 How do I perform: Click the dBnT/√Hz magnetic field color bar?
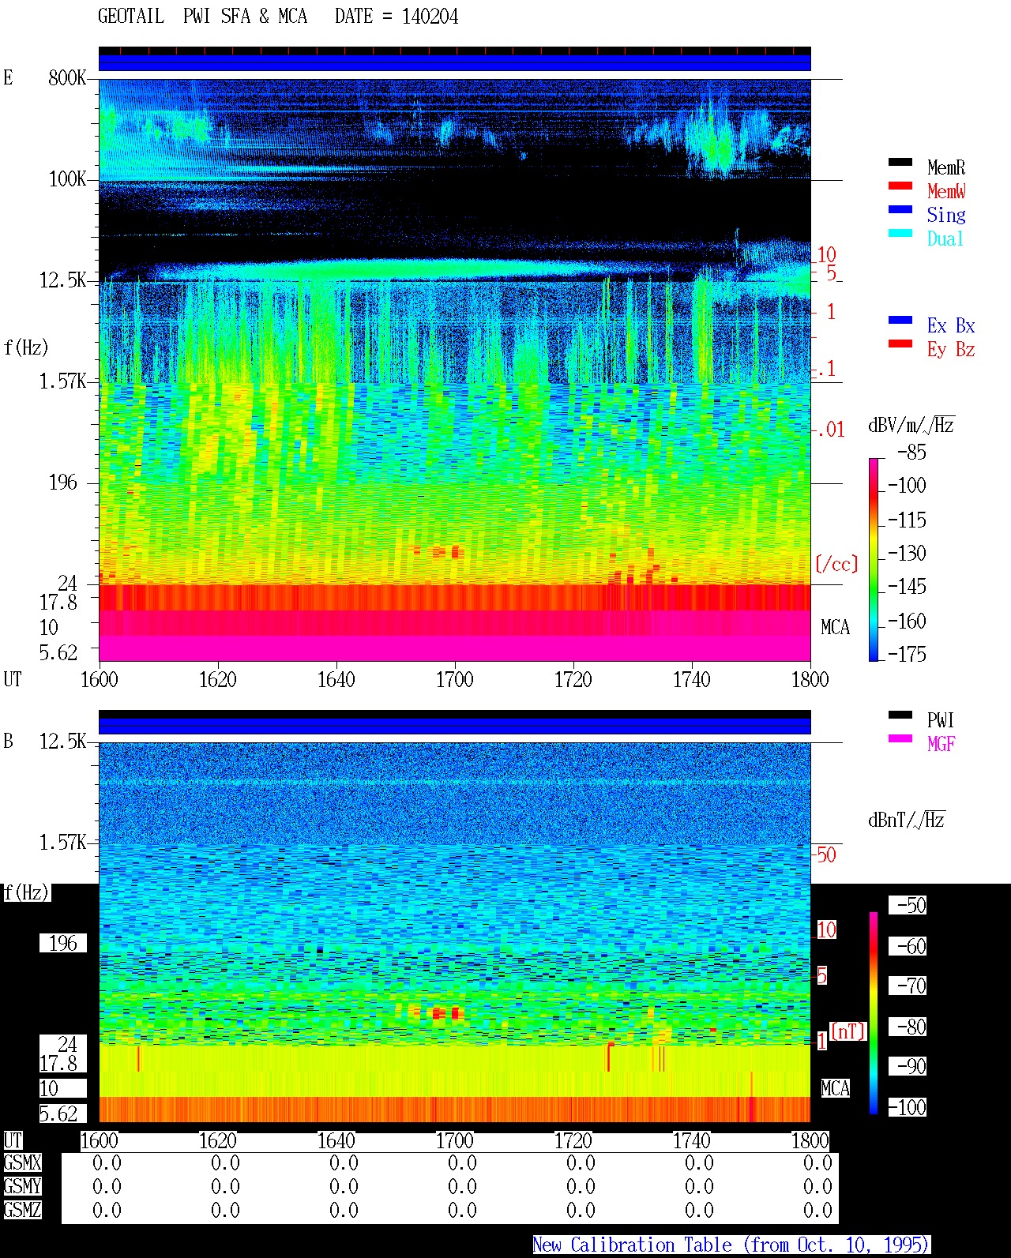pos(874,1013)
